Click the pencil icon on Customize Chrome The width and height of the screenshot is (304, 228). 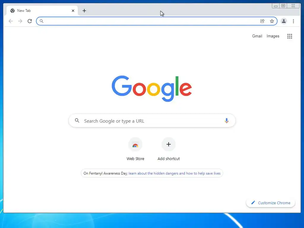(253, 202)
